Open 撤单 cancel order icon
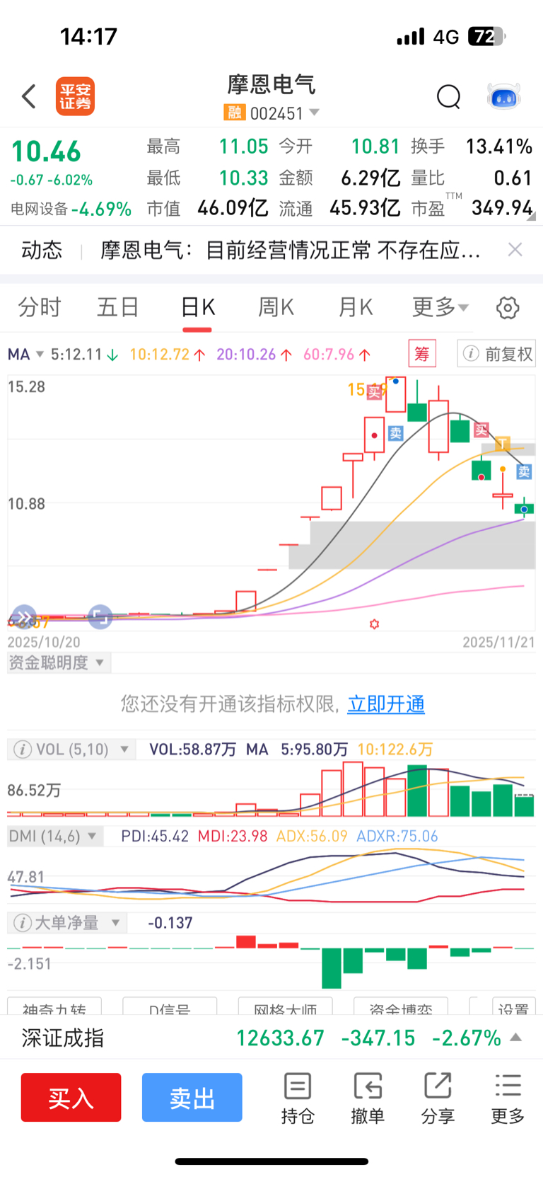Image resolution: width=543 pixels, height=1177 pixels. coord(368,1098)
